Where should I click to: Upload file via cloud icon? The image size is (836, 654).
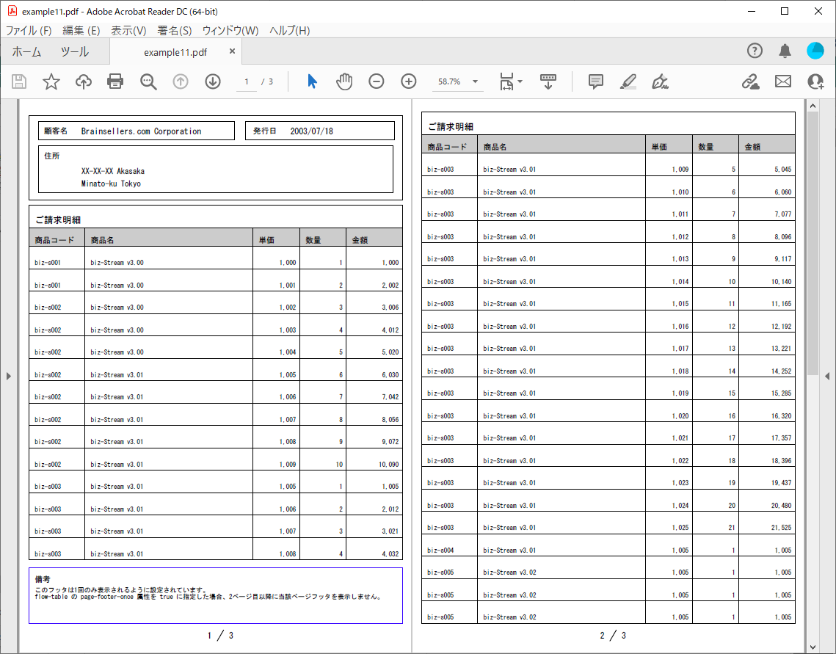[83, 81]
